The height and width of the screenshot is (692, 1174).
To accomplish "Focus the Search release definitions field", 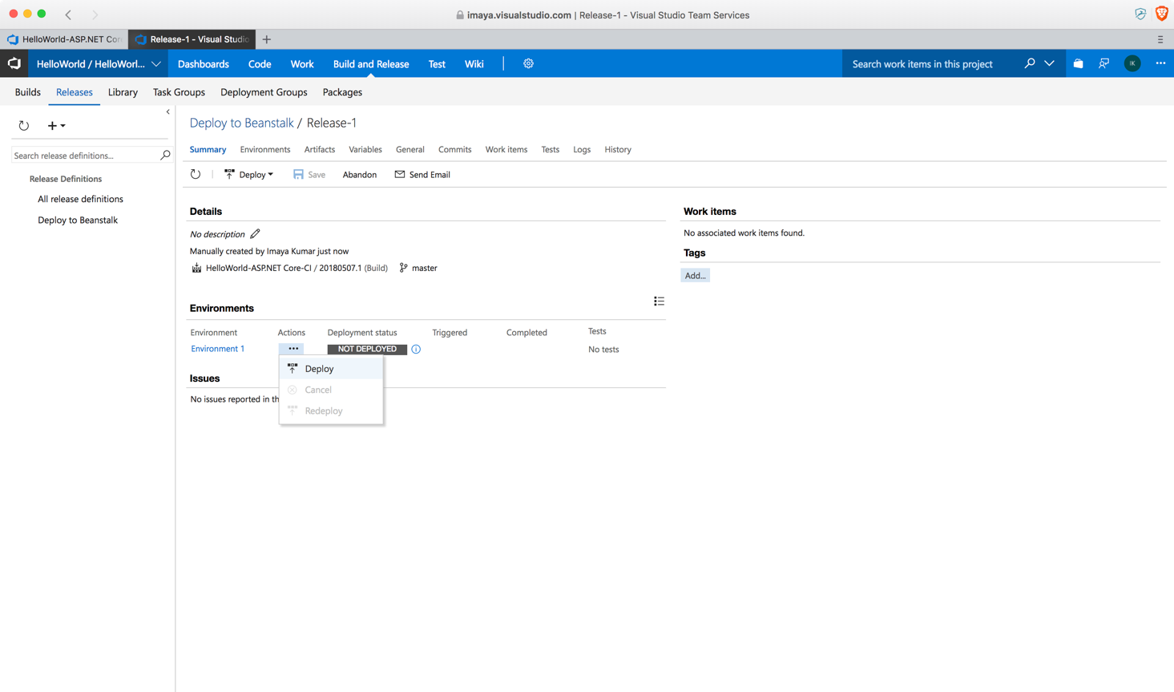I will (x=85, y=156).
